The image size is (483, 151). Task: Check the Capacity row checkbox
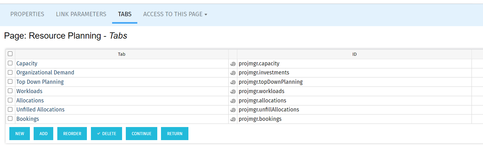tap(10, 63)
